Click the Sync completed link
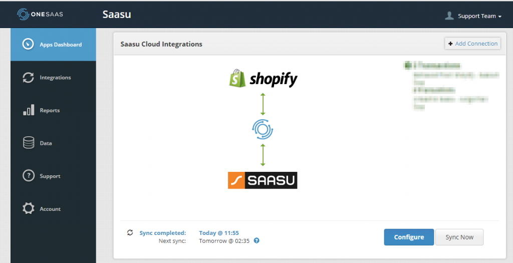Viewport: 513px width, 263px height. pos(163,233)
